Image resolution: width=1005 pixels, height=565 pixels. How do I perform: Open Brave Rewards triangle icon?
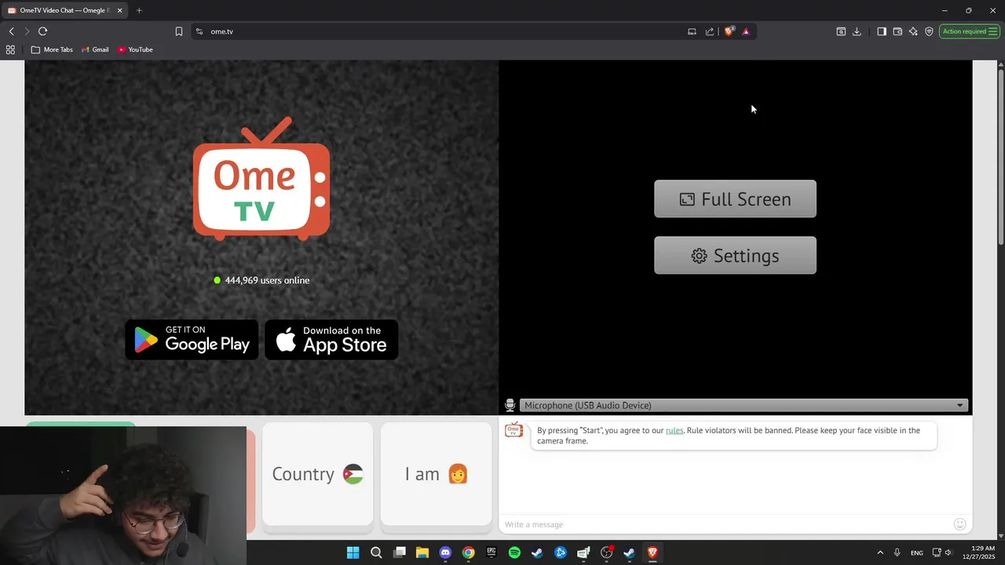click(746, 31)
